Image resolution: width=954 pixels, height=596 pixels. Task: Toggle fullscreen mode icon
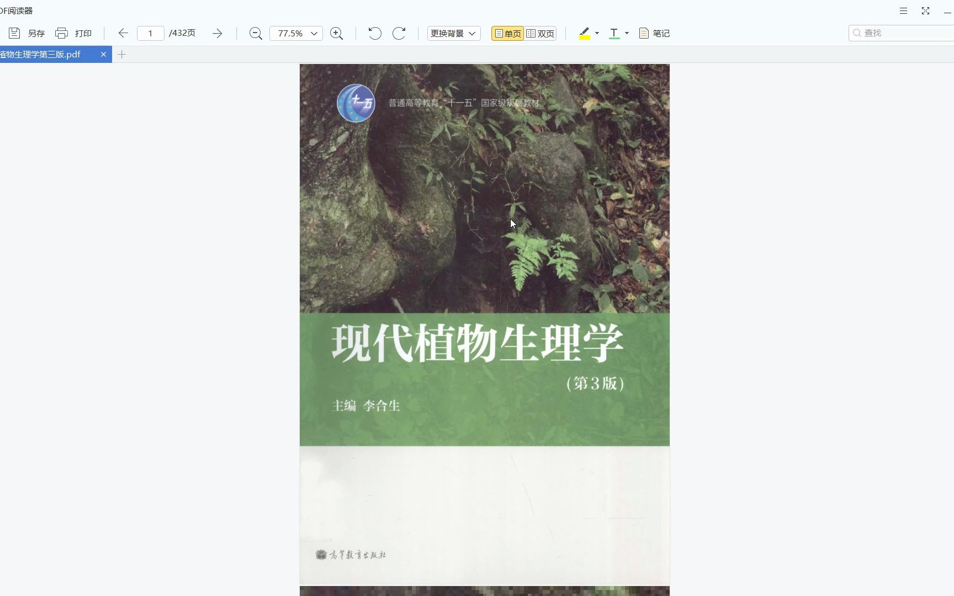pyautogui.click(x=926, y=10)
